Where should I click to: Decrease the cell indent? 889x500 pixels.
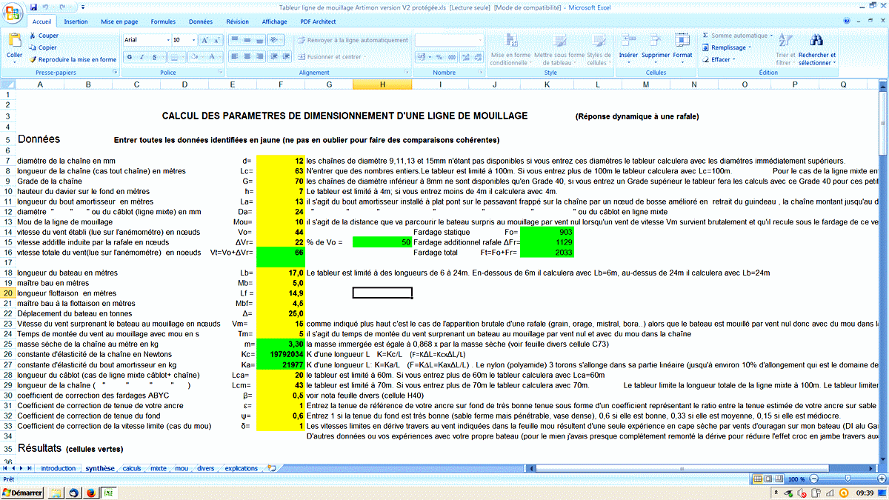275,56
